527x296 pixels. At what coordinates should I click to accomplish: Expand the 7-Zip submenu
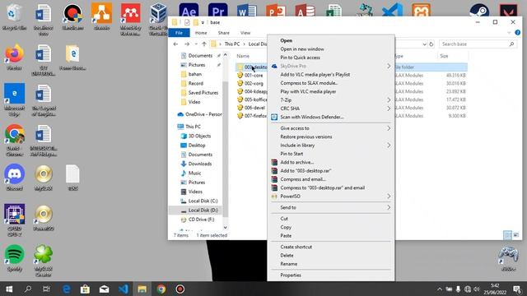pyautogui.click(x=389, y=100)
